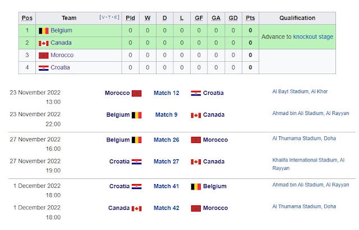Open the Belgium team link in the standings

61,30
